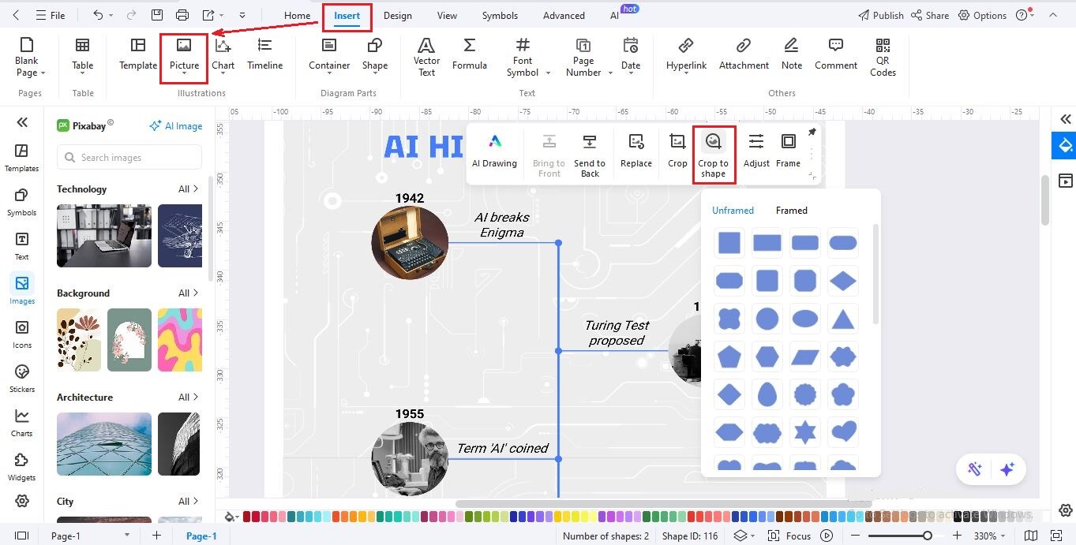Insert a Timeline
The width and height of the screenshot is (1076, 545).
tap(264, 54)
